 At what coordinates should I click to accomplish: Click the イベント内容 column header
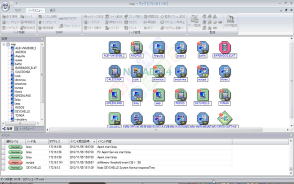click(164, 141)
